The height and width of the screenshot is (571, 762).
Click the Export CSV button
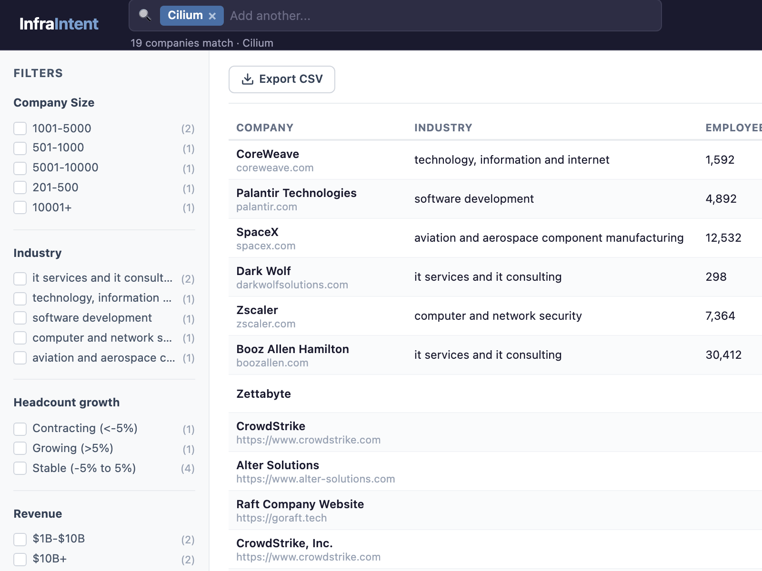click(x=281, y=79)
